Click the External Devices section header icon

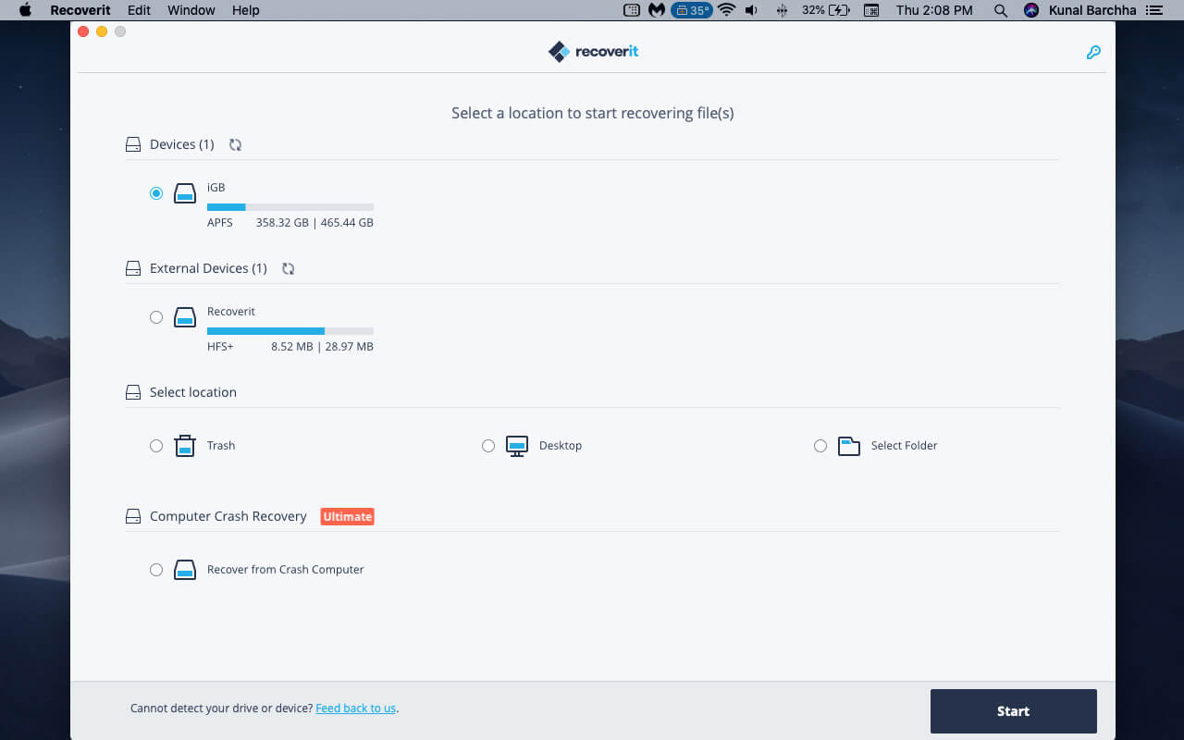tap(133, 268)
